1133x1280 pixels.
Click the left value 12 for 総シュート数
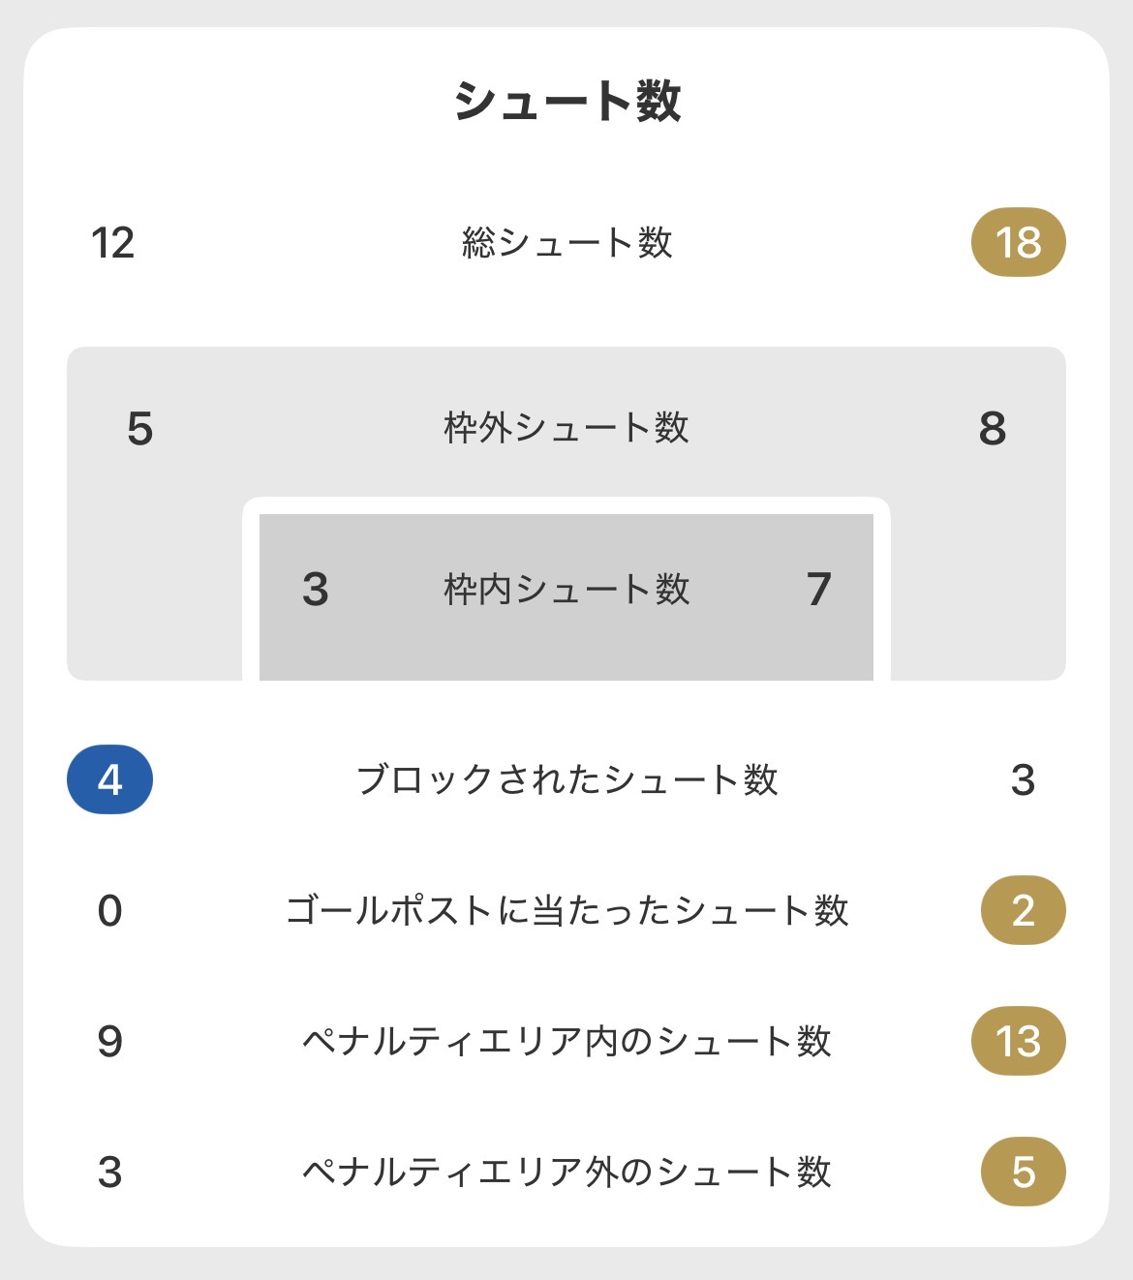point(112,242)
